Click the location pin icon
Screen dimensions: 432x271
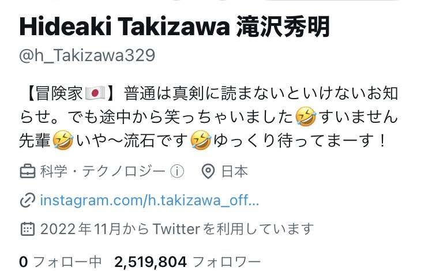click(x=208, y=171)
